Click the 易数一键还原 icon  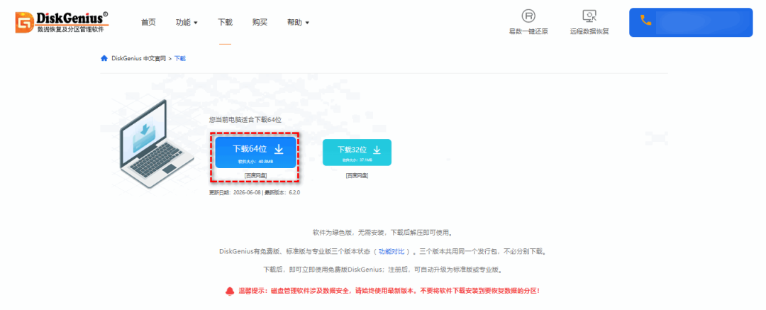click(x=528, y=16)
